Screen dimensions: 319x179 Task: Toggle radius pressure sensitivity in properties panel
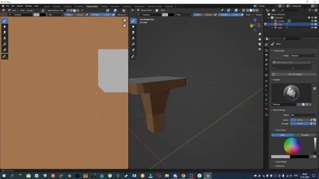[x=312, y=120]
